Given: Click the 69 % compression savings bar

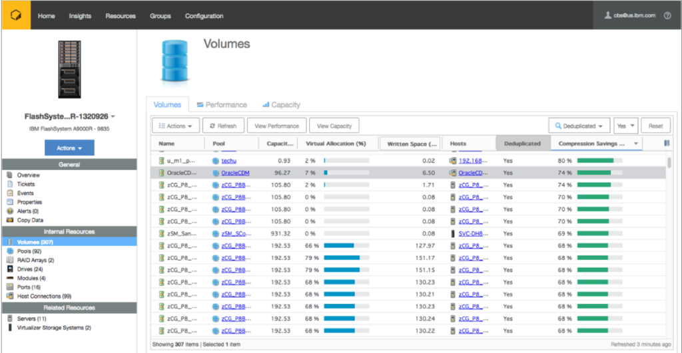Looking at the screenshot, I should pos(600,233).
